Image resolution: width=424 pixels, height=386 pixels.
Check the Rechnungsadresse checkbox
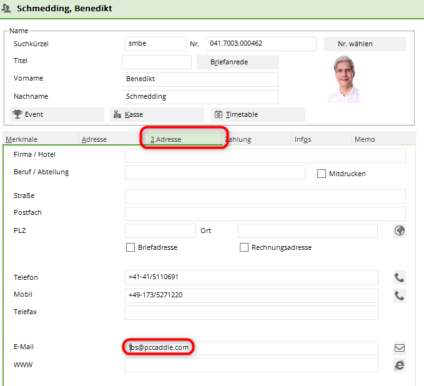(244, 247)
